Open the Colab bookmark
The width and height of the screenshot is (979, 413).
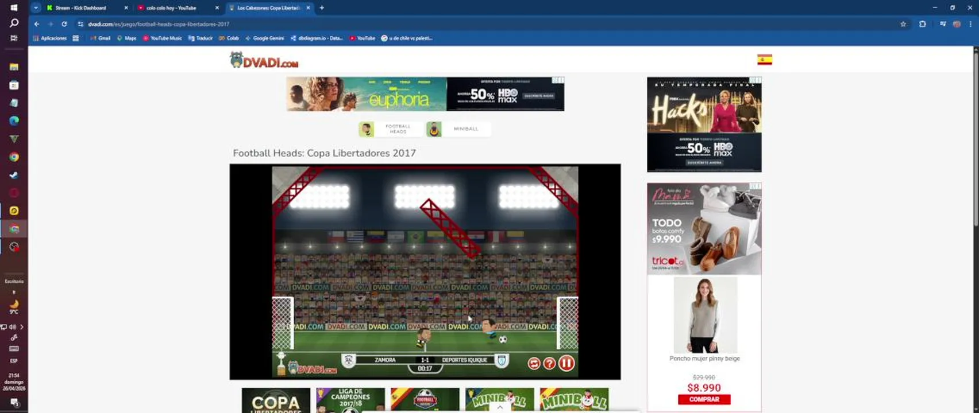(x=229, y=38)
